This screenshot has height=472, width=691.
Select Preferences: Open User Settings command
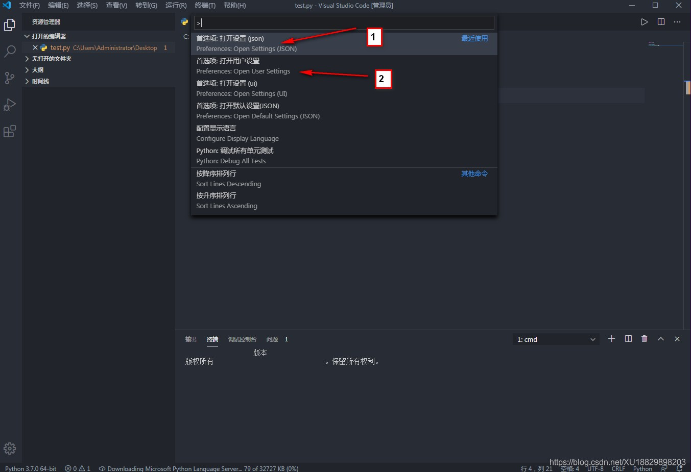[344, 66]
